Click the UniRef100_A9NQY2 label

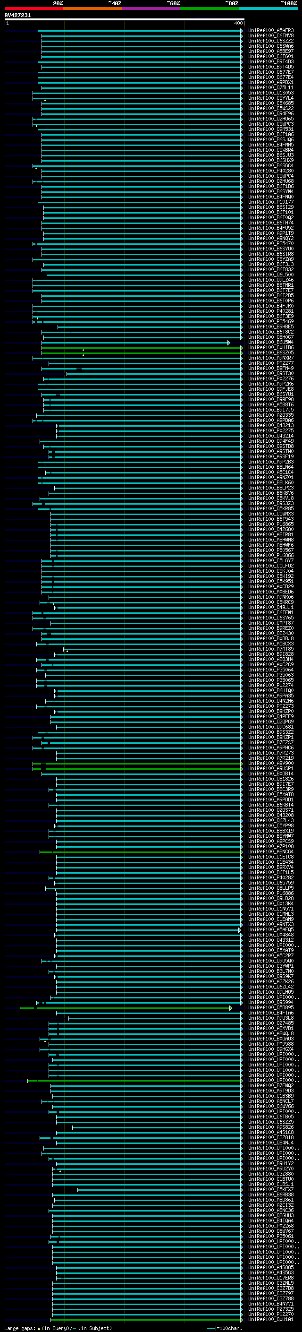tap(270, 238)
